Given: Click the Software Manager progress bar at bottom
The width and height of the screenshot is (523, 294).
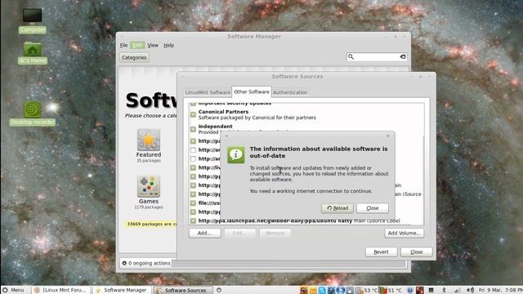Looking at the screenshot, I should click(289, 263).
